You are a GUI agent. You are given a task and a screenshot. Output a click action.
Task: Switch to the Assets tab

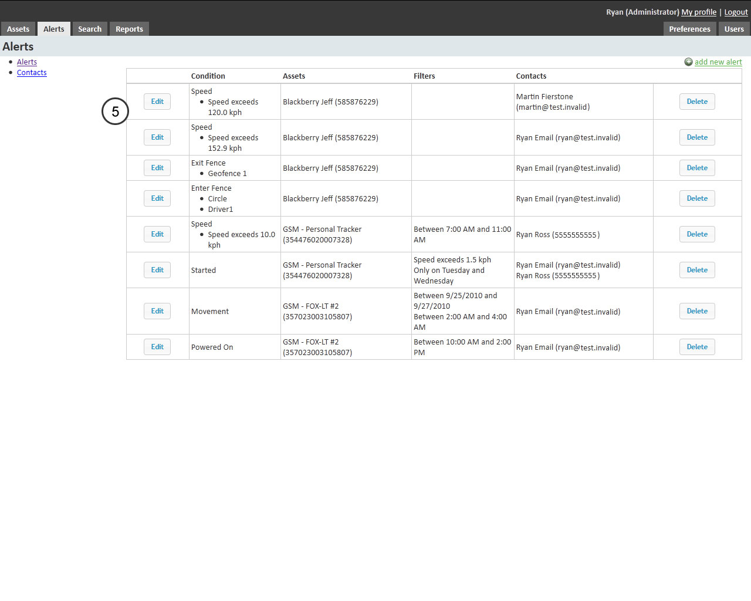pyautogui.click(x=18, y=28)
